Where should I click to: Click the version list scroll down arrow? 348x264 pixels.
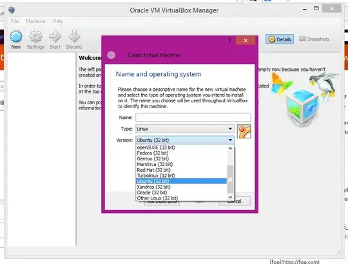coord(230,197)
